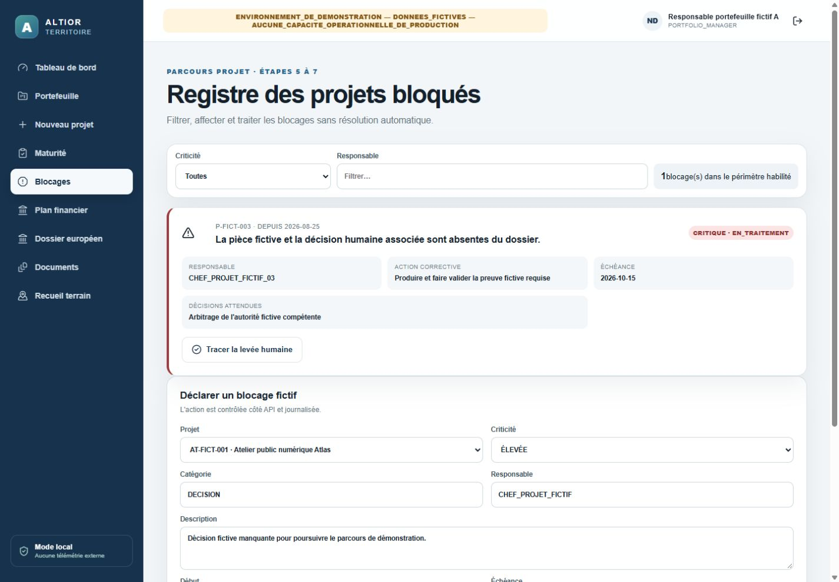839x582 pixels.
Task: Click the Portefeuille folder icon
Action: click(23, 96)
